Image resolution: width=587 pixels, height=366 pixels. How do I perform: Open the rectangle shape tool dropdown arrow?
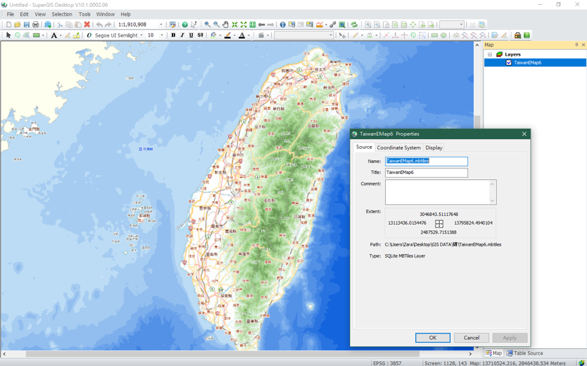coord(43,35)
